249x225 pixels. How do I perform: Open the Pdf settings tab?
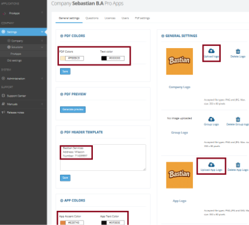pos(143,18)
